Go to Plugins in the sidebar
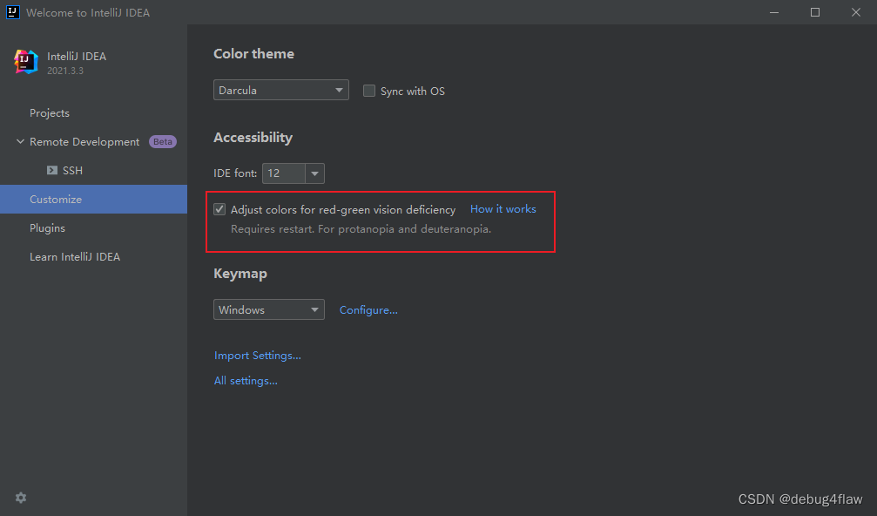 pyautogui.click(x=94, y=227)
